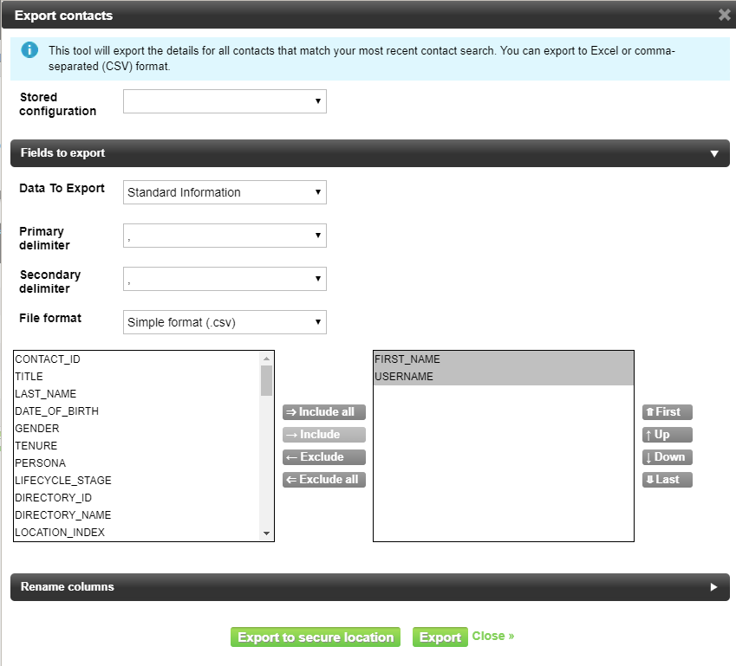Open the Stored configuration dropdown
The width and height of the screenshot is (736, 666).
coord(225,101)
